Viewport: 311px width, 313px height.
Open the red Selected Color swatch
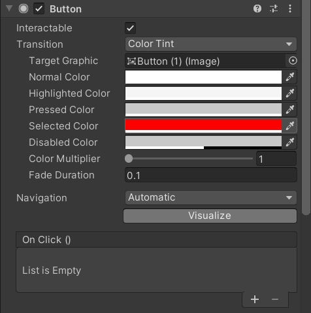click(x=203, y=126)
